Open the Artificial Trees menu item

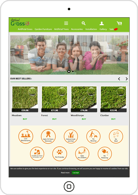point(62,29)
